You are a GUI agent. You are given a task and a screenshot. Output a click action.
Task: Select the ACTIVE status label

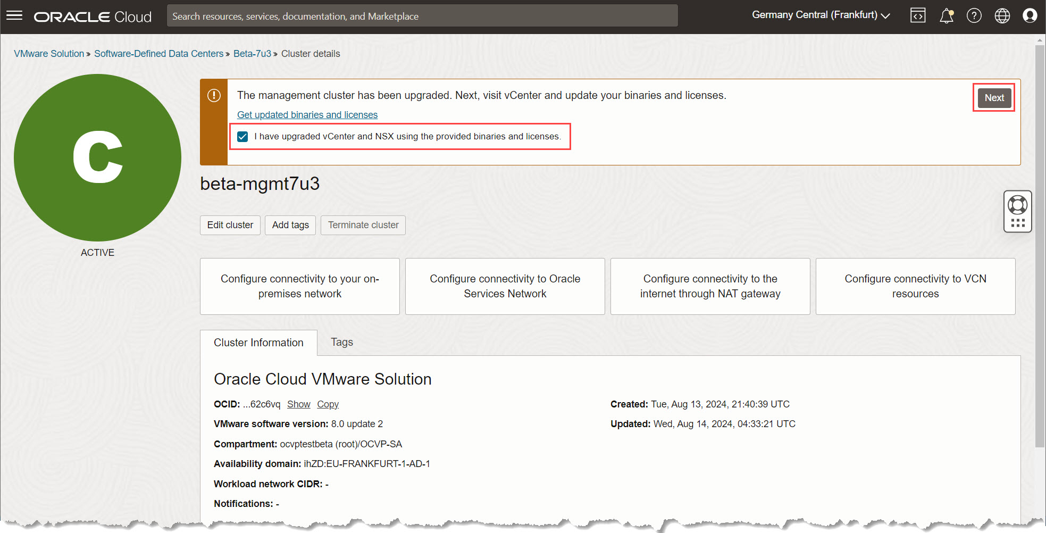(97, 253)
